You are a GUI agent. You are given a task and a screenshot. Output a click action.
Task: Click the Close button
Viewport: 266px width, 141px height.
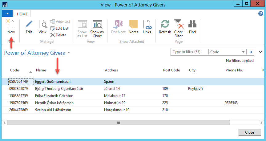tap(249, 132)
